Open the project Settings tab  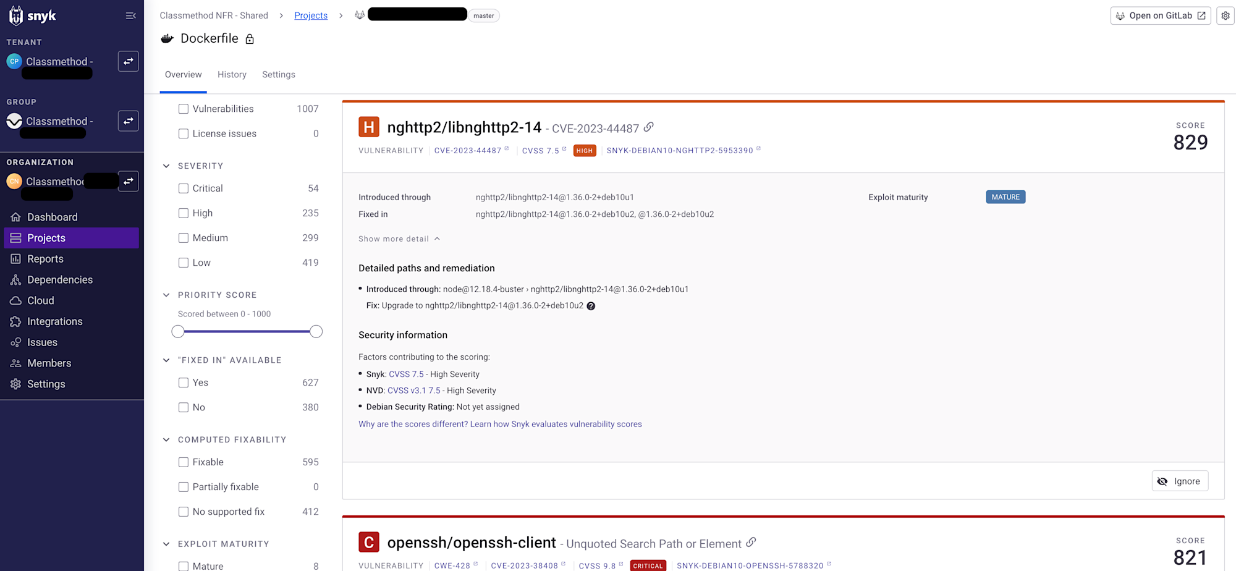pyautogui.click(x=279, y=74)
